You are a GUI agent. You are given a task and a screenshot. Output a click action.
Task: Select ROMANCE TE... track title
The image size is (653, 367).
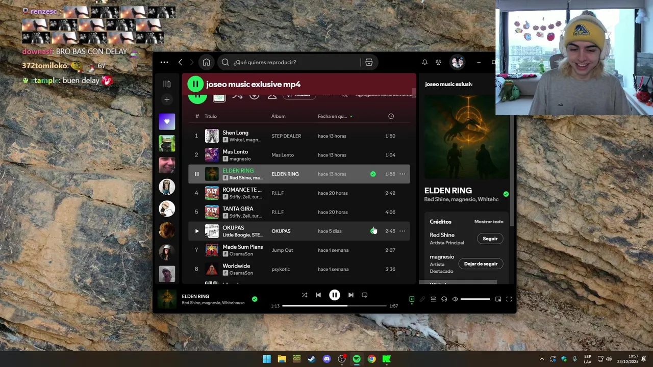click(242, 190)
